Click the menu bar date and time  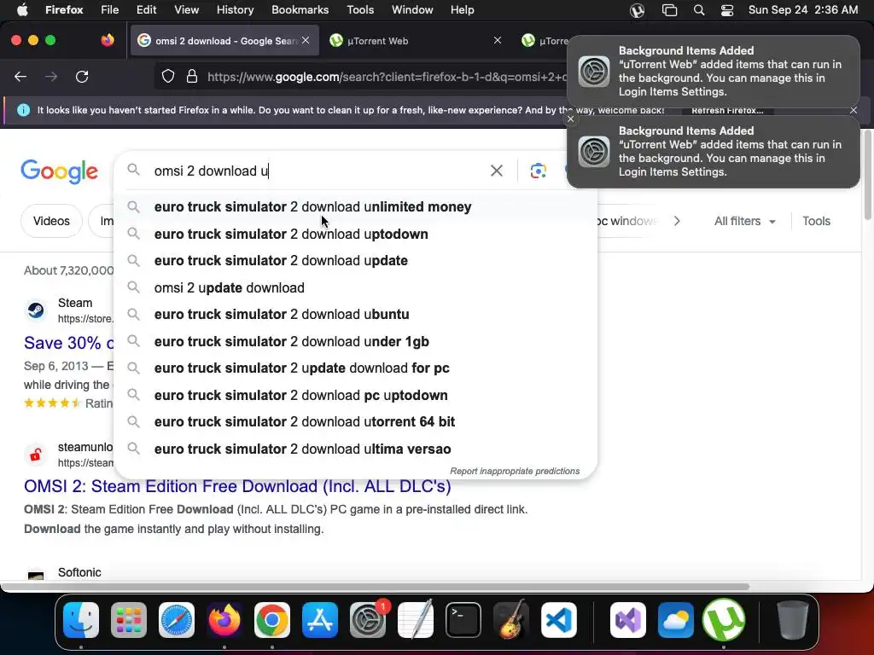click(x=802, y=10)
